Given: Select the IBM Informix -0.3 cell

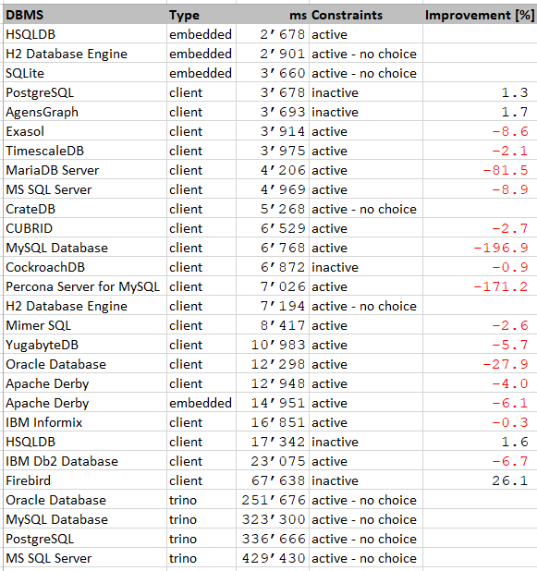Looking at the screenshot, I should (x=480, y=422).
